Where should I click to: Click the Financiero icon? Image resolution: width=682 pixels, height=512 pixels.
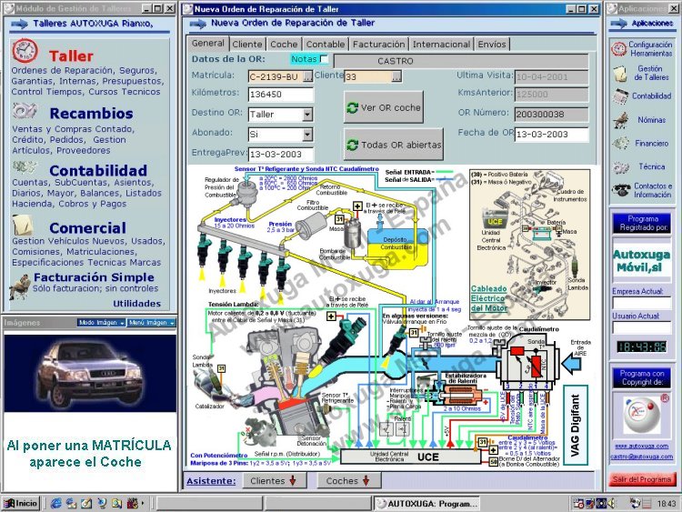point(621,143)
